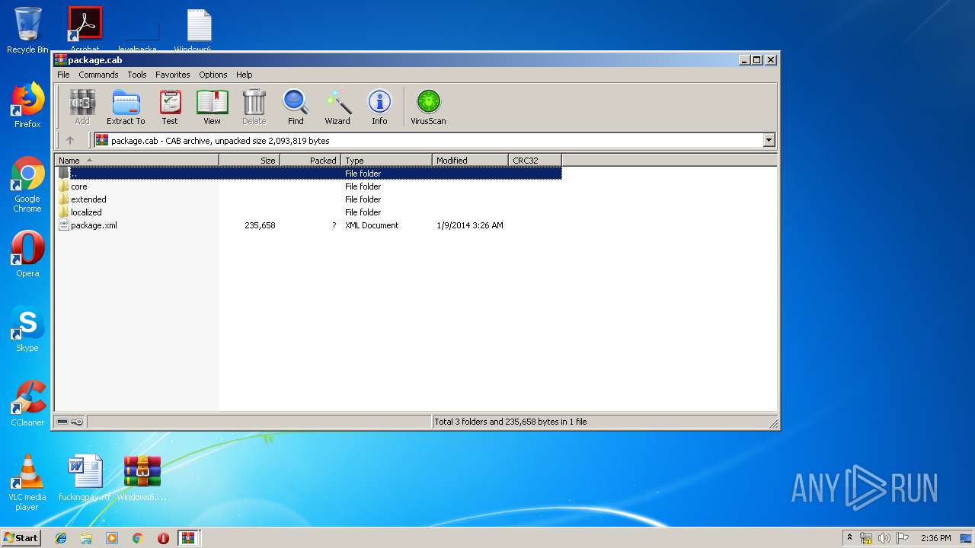Open Windows Explorer taskbar icon
This screenshot has height=548, width=975.
pyautogui.click(x=86, y=538)
